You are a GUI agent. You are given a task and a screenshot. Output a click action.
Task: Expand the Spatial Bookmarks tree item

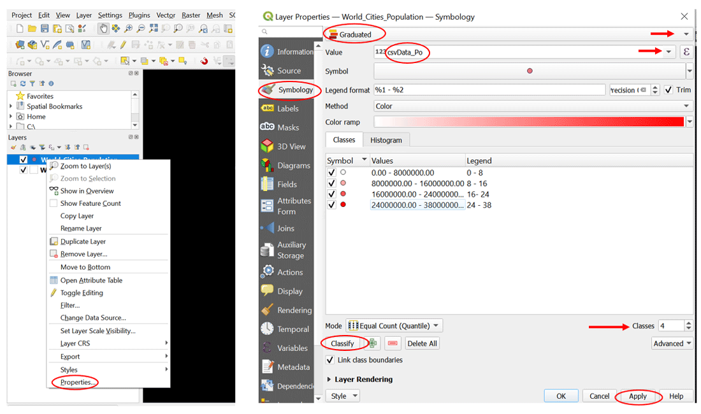tap(11, 106)
